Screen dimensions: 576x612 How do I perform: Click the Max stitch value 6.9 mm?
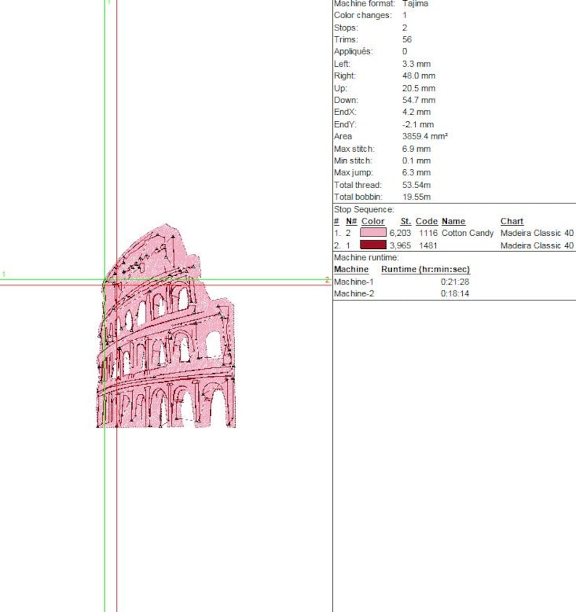pyautogui.click(x=416, y=149)
